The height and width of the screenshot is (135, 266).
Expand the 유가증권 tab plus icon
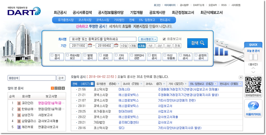click(118, 84)
